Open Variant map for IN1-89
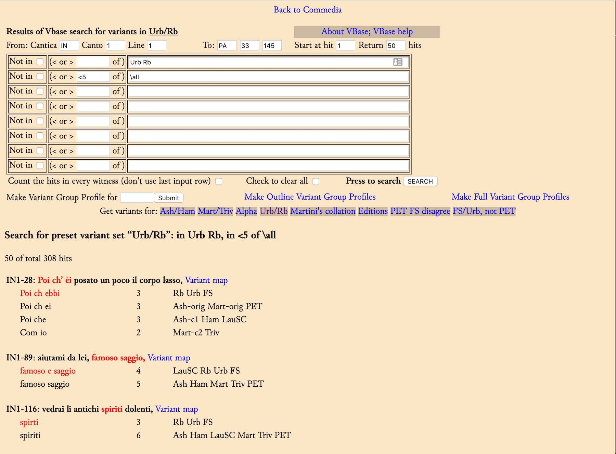The height and width of the screenshot is (454, 616). [169, 358]
